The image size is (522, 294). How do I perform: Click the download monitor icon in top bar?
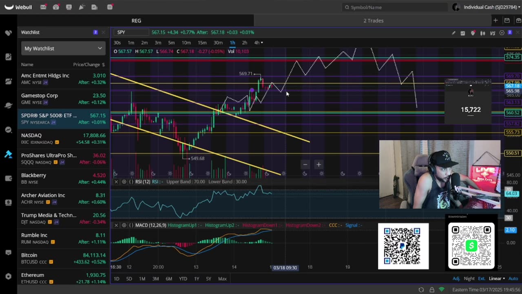69,7
